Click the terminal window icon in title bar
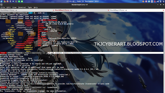Viewport: 165px width, 93px height. 1,5
